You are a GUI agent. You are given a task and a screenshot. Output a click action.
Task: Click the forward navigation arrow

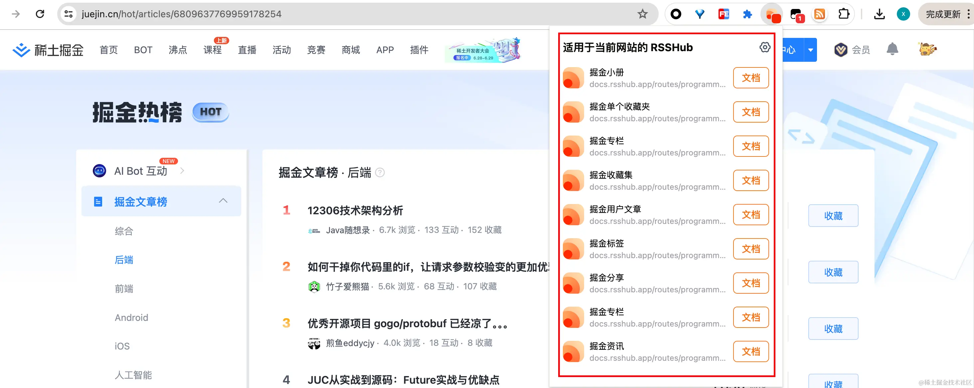click(x=16, y=14)
